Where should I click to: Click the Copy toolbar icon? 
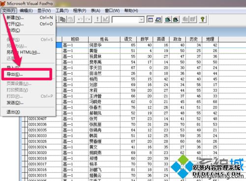pos(62,20)
